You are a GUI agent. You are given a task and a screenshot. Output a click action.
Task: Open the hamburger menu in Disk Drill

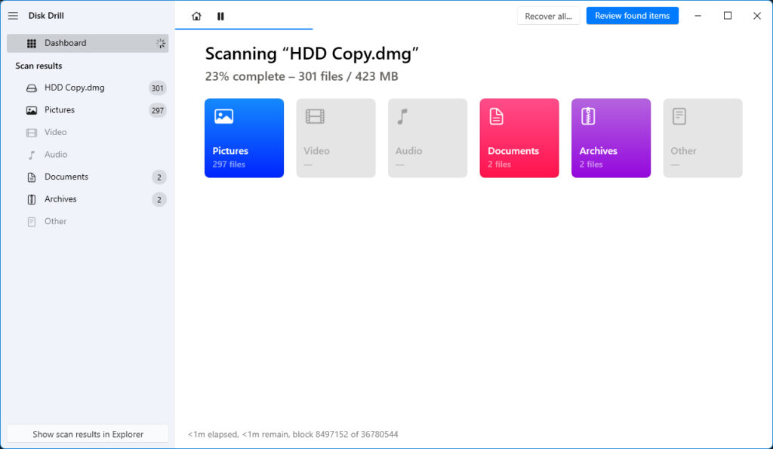pyautogui.click(x=13, y=15)
